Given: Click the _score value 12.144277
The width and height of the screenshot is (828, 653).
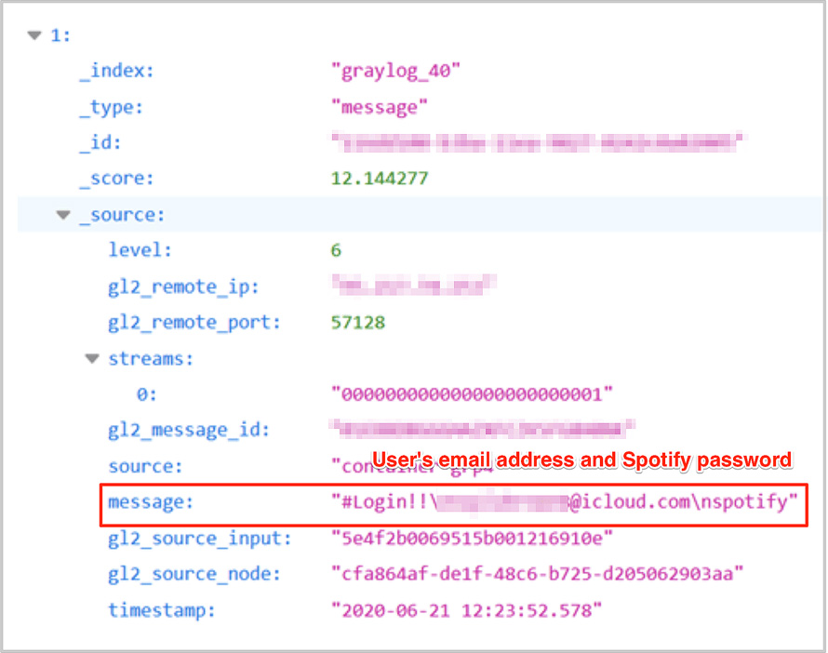Looking at the screenshot, I should [x=380, y=179].
